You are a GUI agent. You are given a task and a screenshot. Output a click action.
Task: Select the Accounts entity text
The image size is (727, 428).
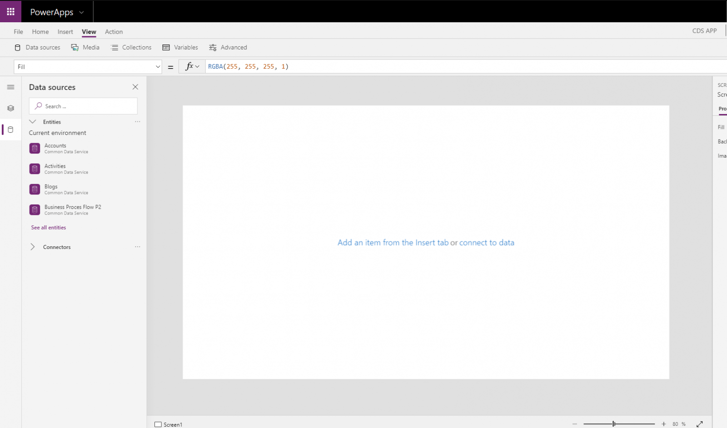click(x=55, y=146)
